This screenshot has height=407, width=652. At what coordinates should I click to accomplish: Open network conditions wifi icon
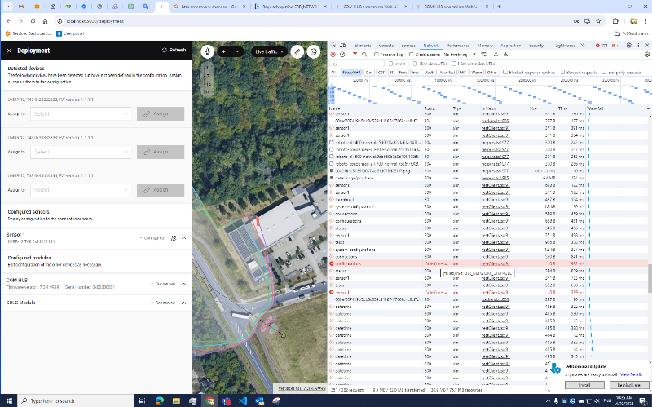(484, 55)
